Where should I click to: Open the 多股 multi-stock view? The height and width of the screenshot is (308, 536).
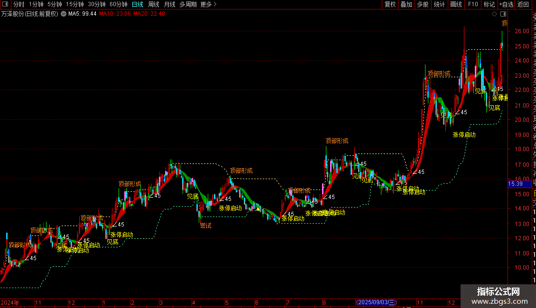pyautogui.click(x=423, y=4)
